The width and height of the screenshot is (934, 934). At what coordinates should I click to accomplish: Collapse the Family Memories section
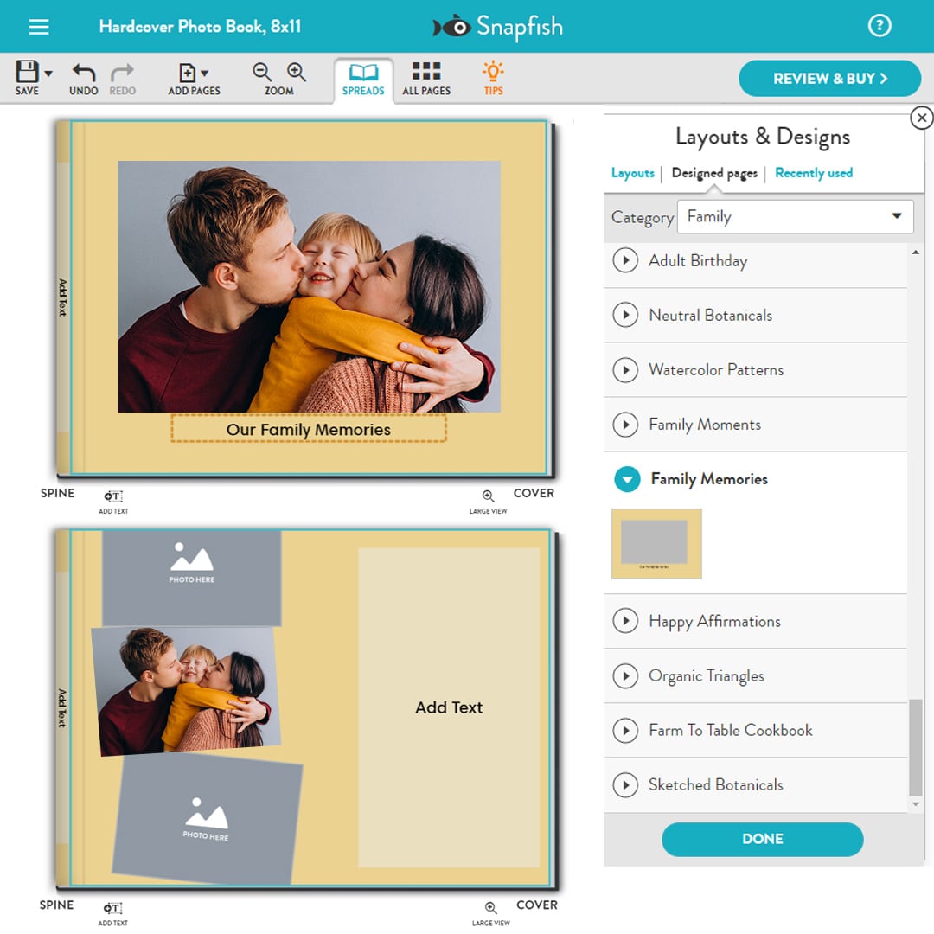click(625, 478)
